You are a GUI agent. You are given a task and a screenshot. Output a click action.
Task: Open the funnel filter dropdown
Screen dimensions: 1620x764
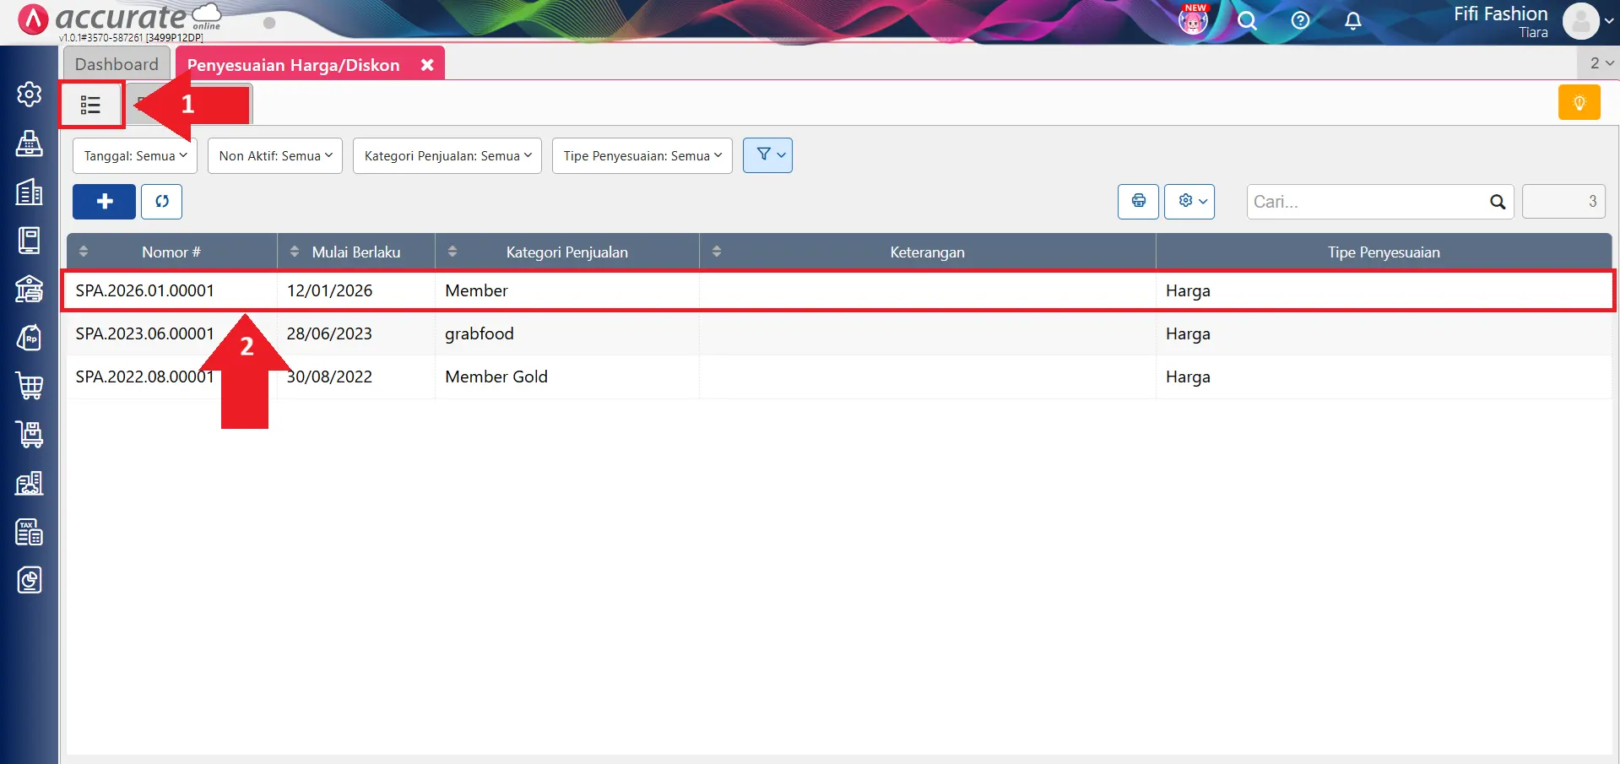(x=767, y=155)
